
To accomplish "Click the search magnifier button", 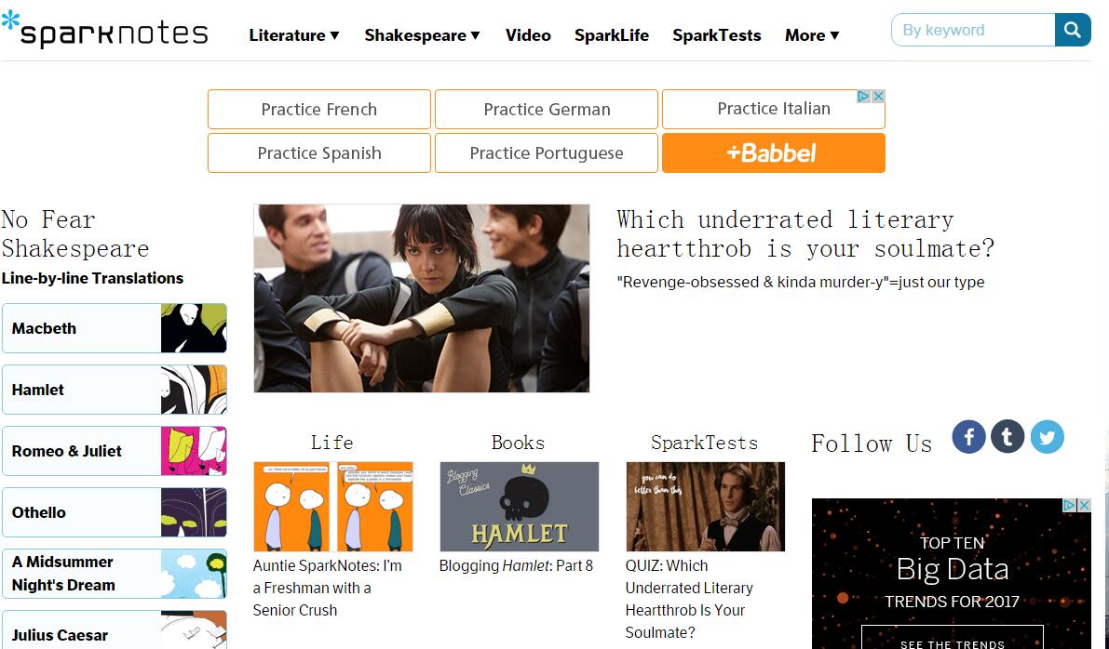I will [1073, 30].
